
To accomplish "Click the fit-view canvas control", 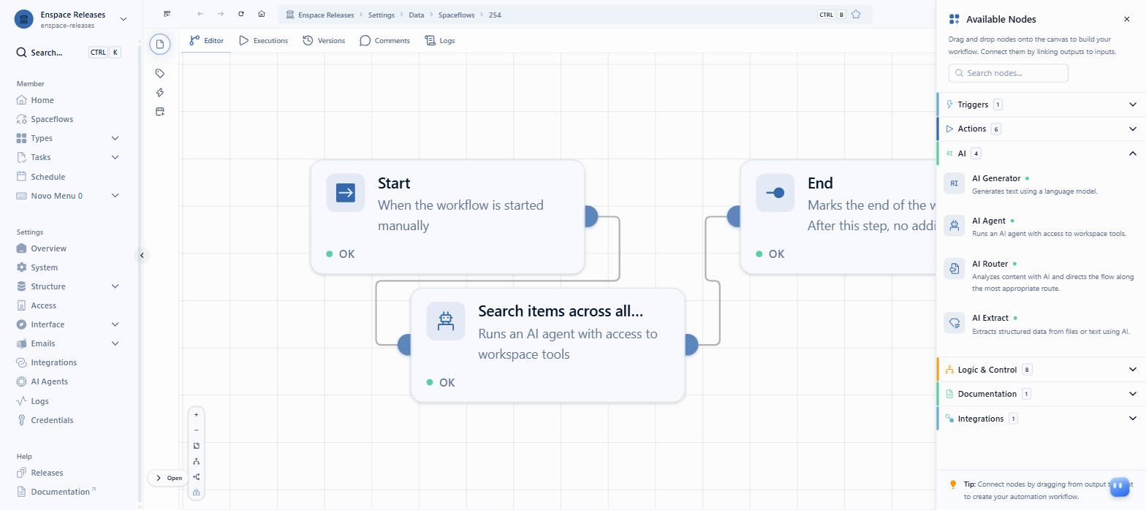I will (196, 446).
